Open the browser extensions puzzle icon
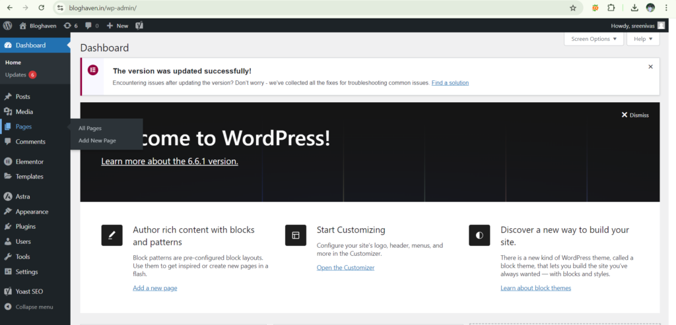 point(611,8)
